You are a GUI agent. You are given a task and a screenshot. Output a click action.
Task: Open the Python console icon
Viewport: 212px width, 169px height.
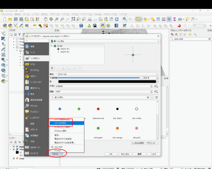(103, 25)
